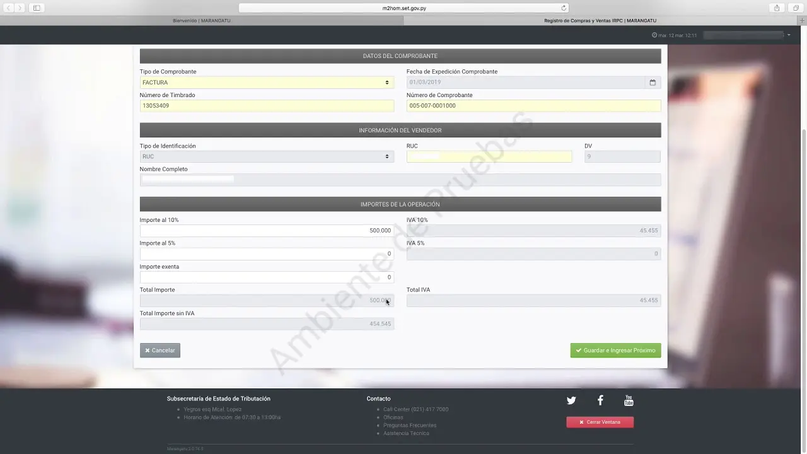Click the Cerrar Ventana button
This screenshot has height=454, width=807.
(x=600, y=422)
